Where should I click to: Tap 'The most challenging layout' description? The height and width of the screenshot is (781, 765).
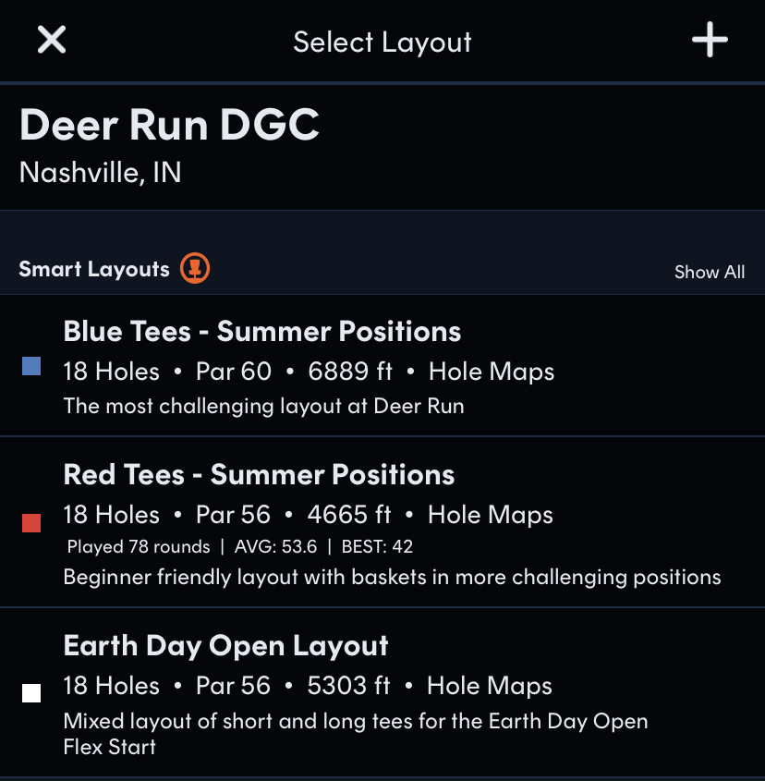click(263, 406)
